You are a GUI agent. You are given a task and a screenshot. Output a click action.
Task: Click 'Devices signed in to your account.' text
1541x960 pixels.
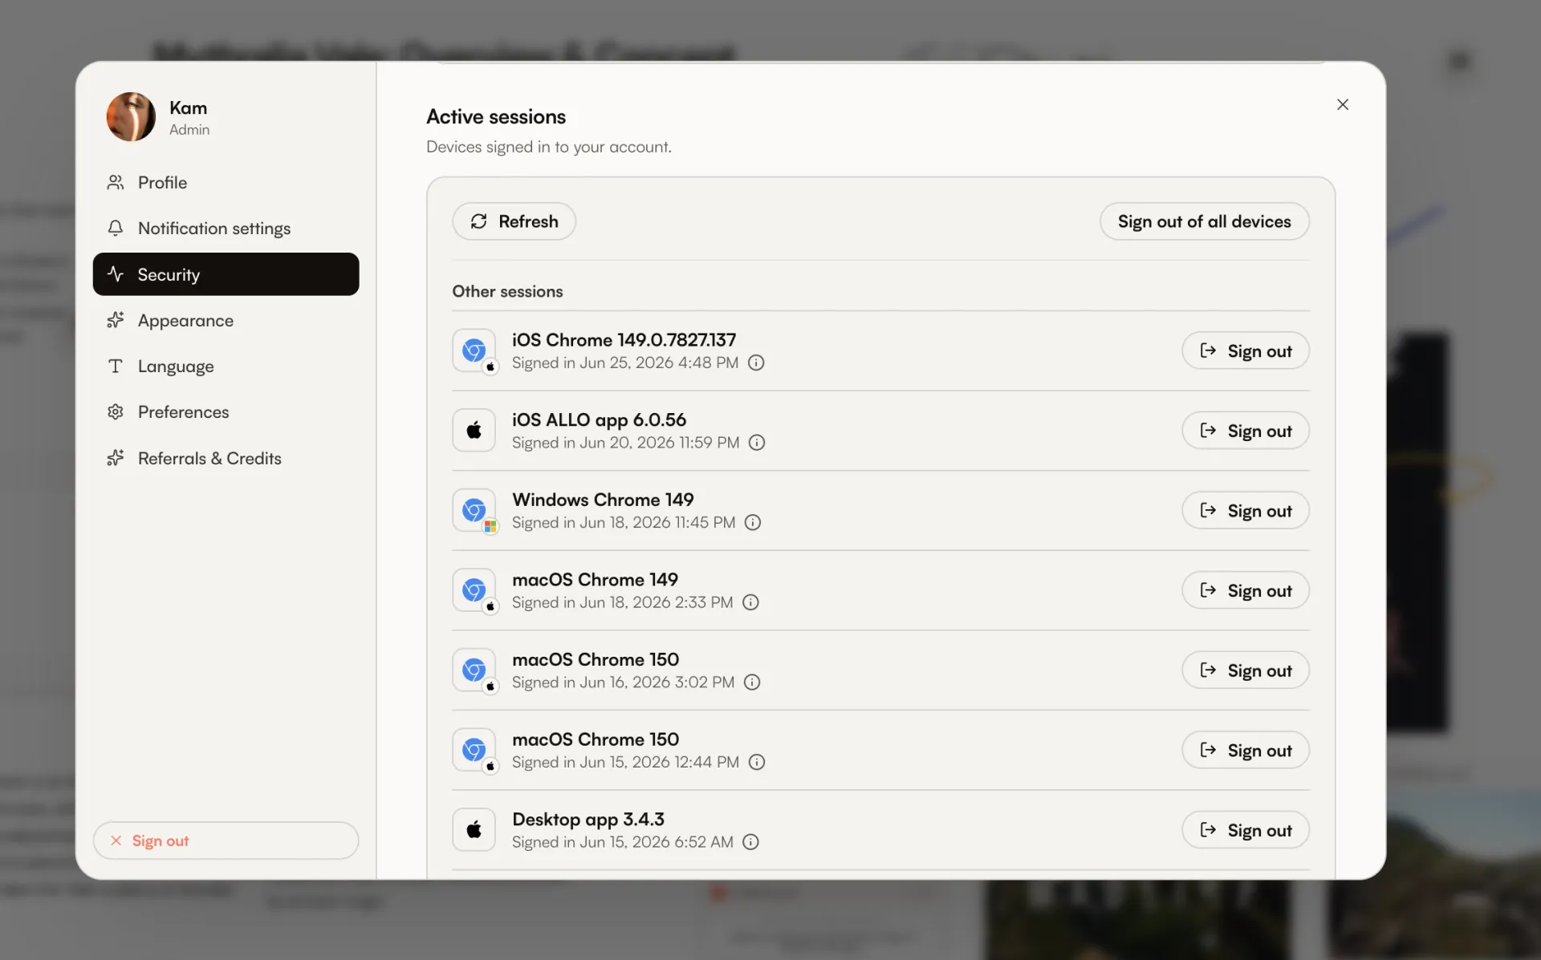pos(549,147)
